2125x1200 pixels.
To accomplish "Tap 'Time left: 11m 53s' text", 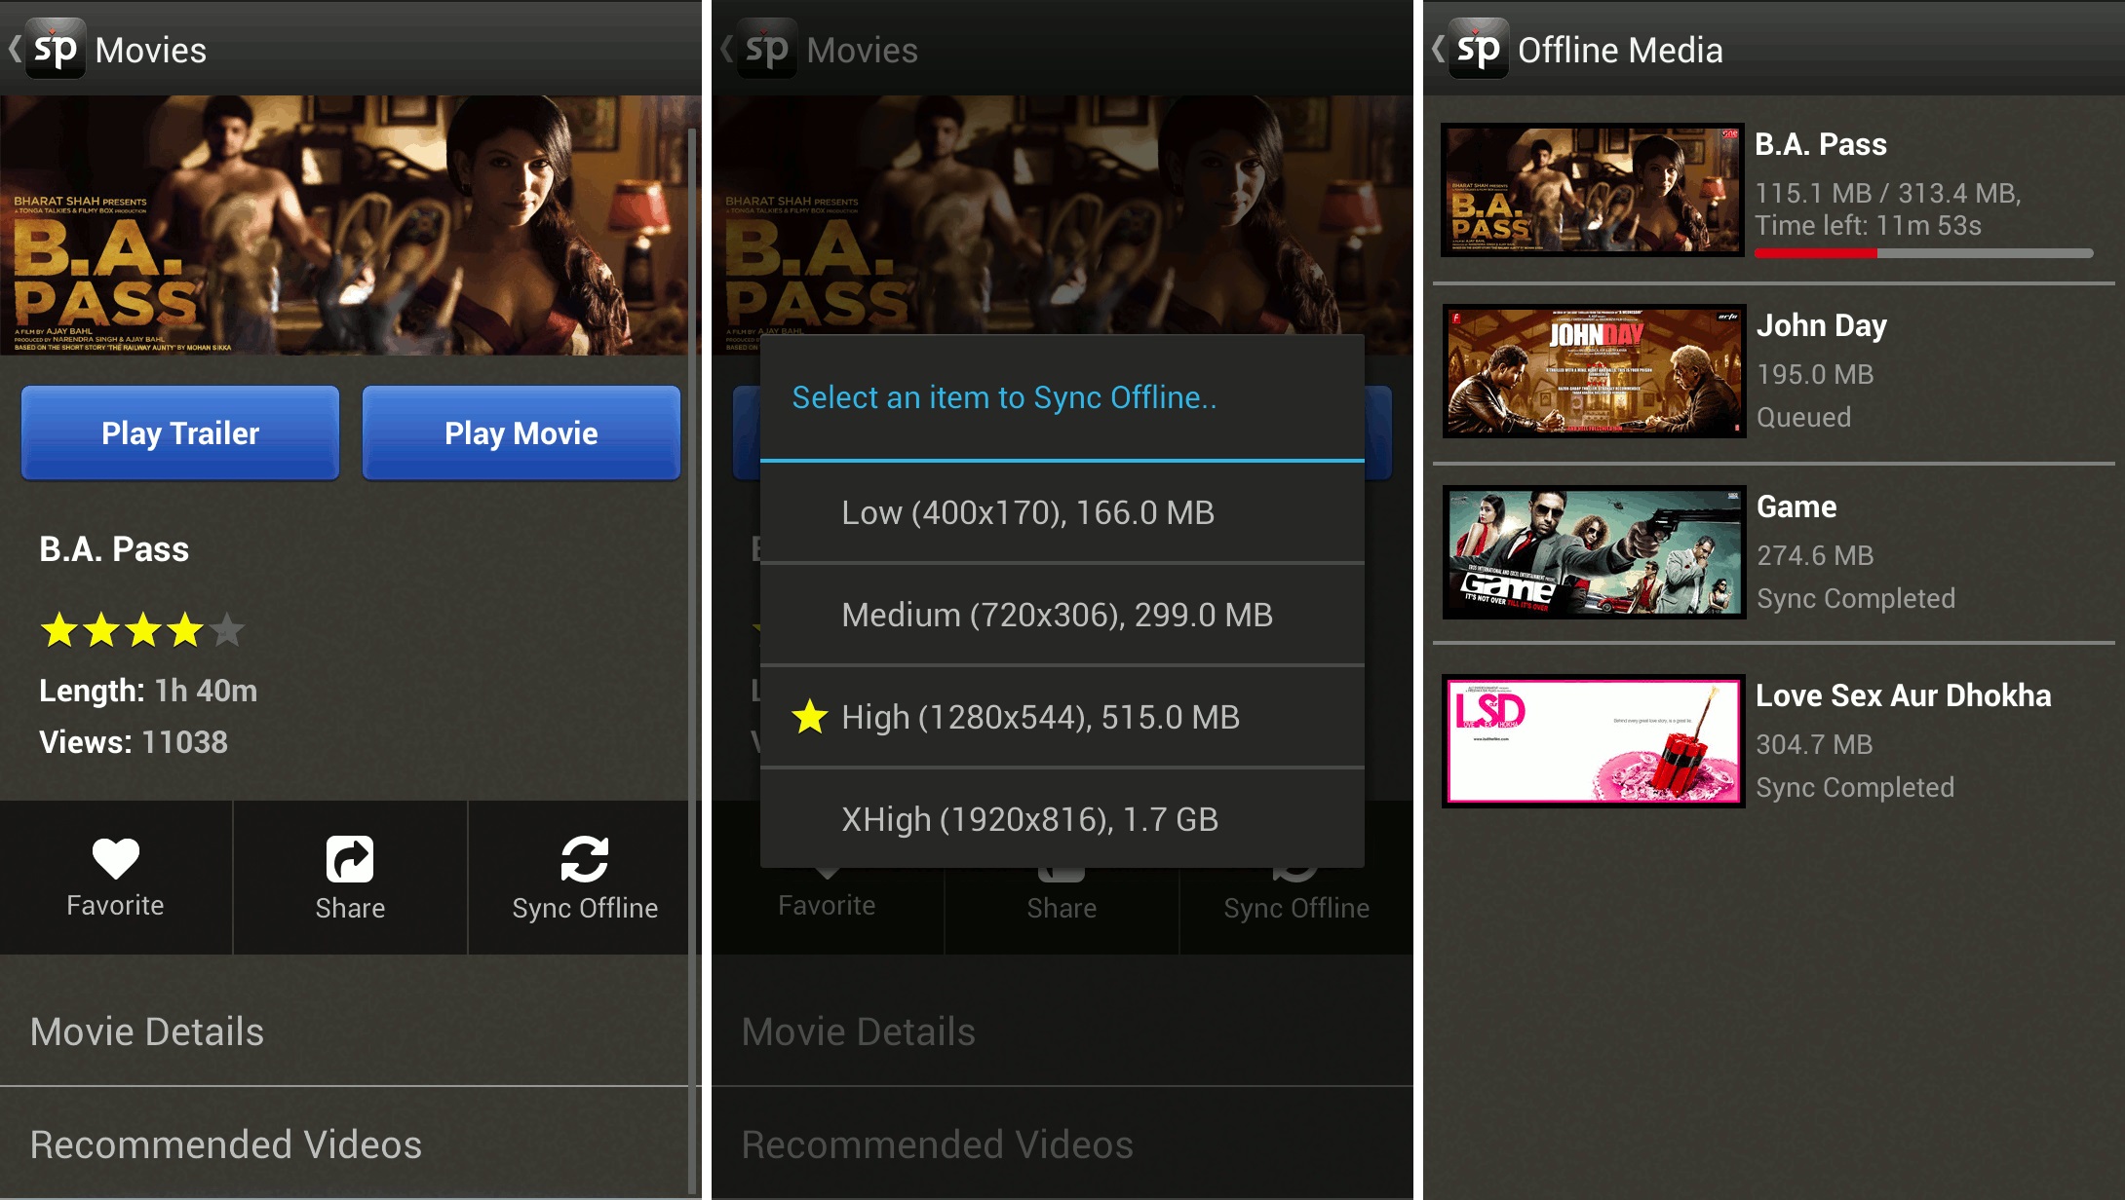I will pyautogui.click(x=1869, y=225).
